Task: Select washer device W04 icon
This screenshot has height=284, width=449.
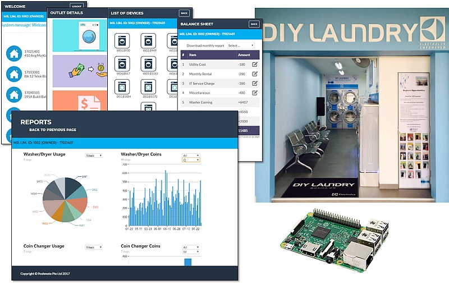Action: (122, 63)
